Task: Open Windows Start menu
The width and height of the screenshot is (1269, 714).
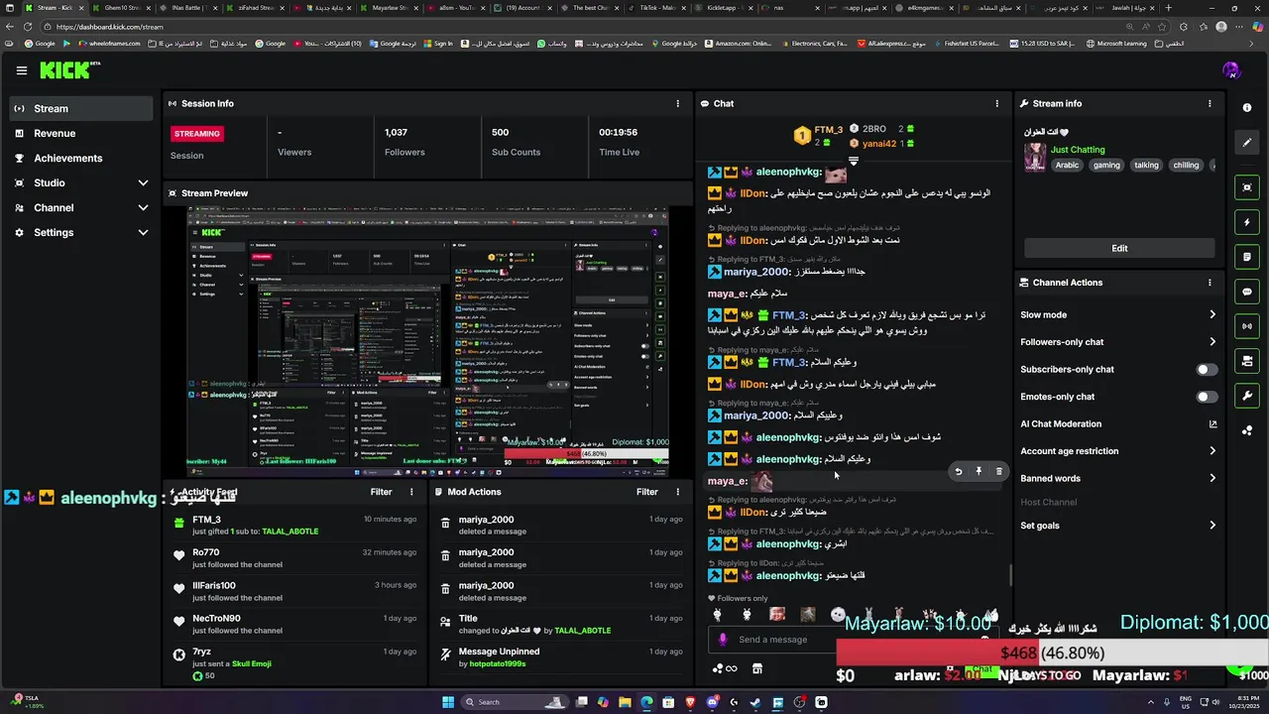Action: click(448, 702)
